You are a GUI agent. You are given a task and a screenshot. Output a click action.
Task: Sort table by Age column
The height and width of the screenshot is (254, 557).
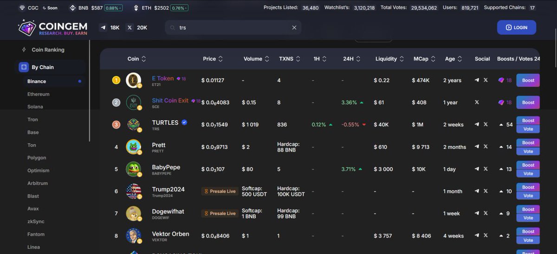453,59
